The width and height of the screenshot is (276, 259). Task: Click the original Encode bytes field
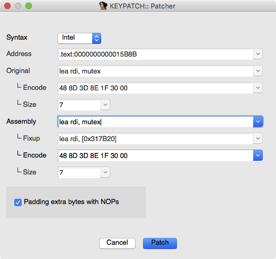(x=155, y=88)
